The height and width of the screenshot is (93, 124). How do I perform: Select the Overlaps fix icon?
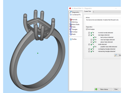(x=71, y=32)
